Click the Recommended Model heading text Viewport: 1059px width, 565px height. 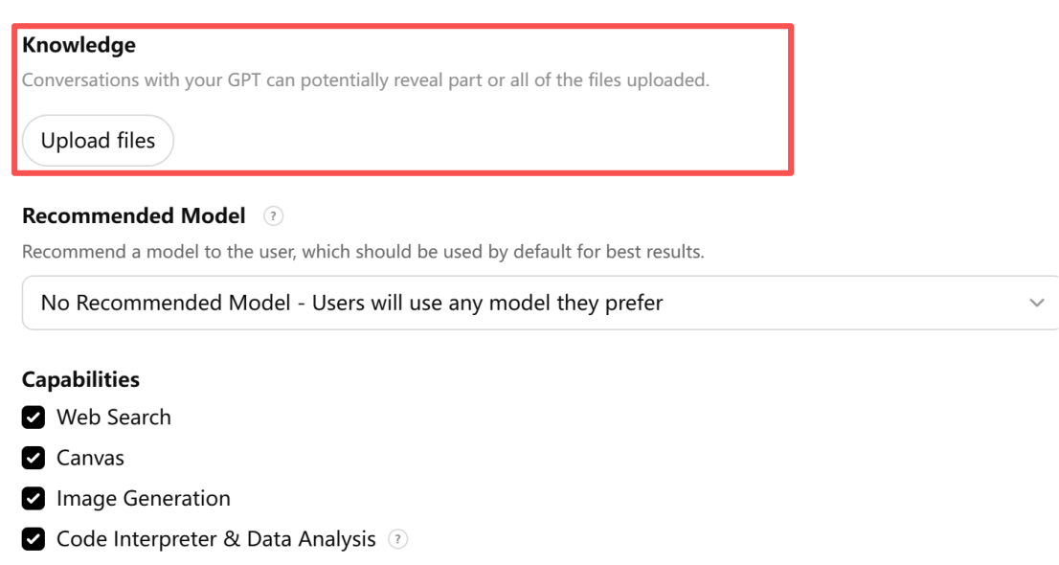[134, 216]
